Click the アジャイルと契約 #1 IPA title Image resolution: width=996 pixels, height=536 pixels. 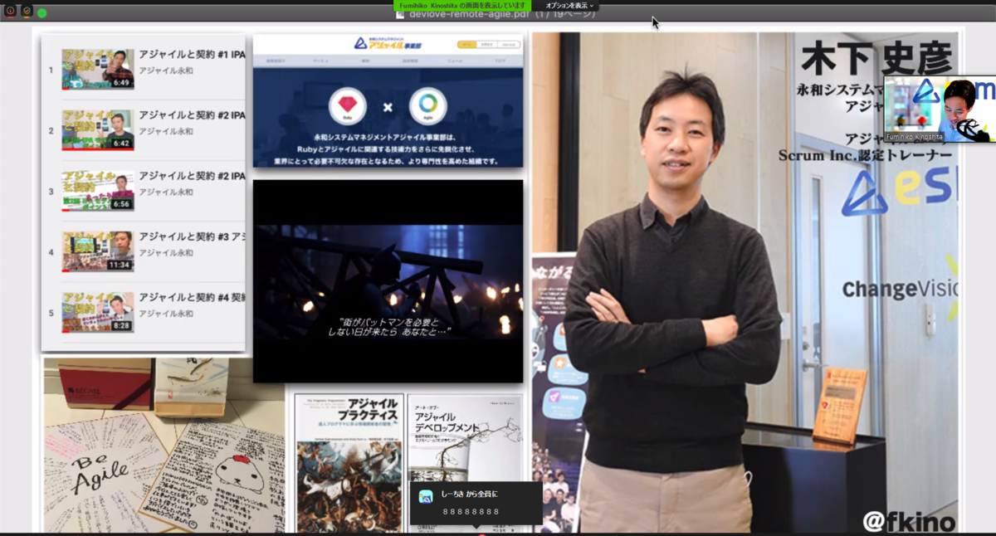(192, 55)
